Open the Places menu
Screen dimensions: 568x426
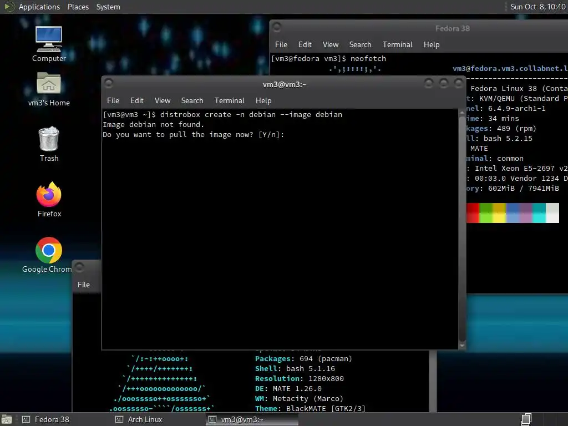pyautogui.click(x=78, y=7)
